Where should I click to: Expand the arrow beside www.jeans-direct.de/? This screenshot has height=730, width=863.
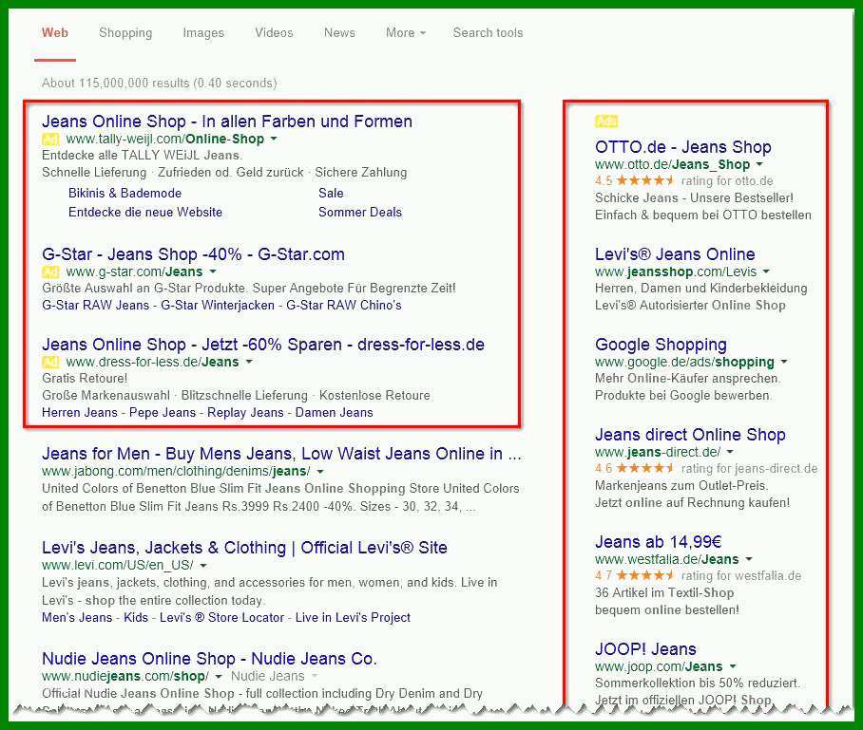coord(730,452)
